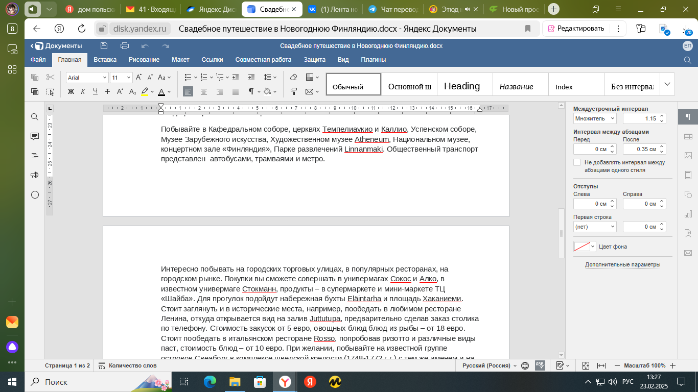Open the 'Вставка' ribbon tab
The image size is (698, 392).
coord(105,60)
